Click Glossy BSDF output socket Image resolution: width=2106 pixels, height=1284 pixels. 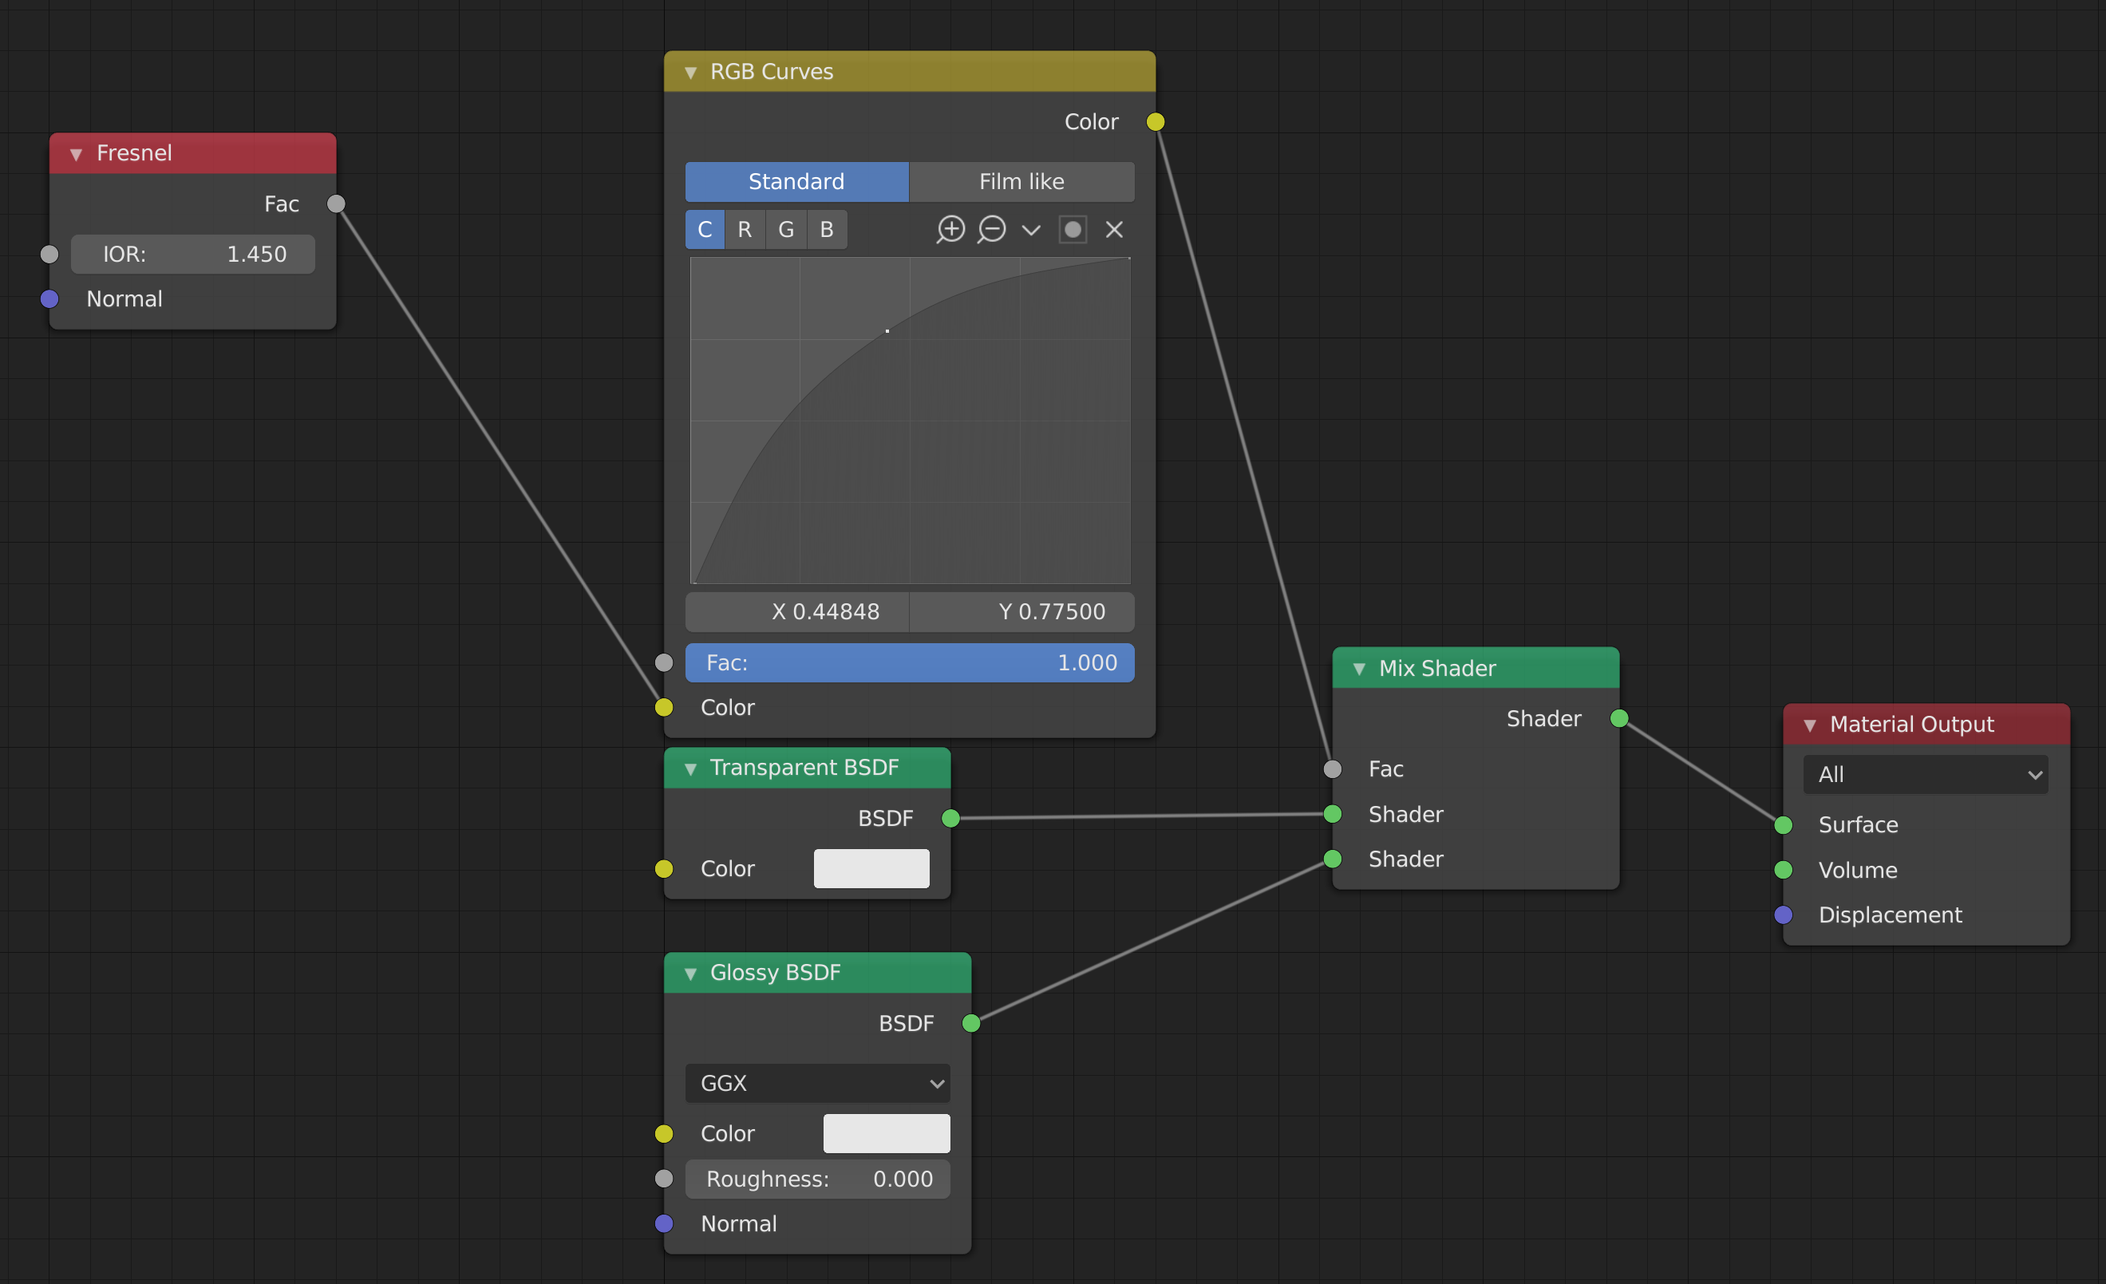click(x=971, y=1023)
